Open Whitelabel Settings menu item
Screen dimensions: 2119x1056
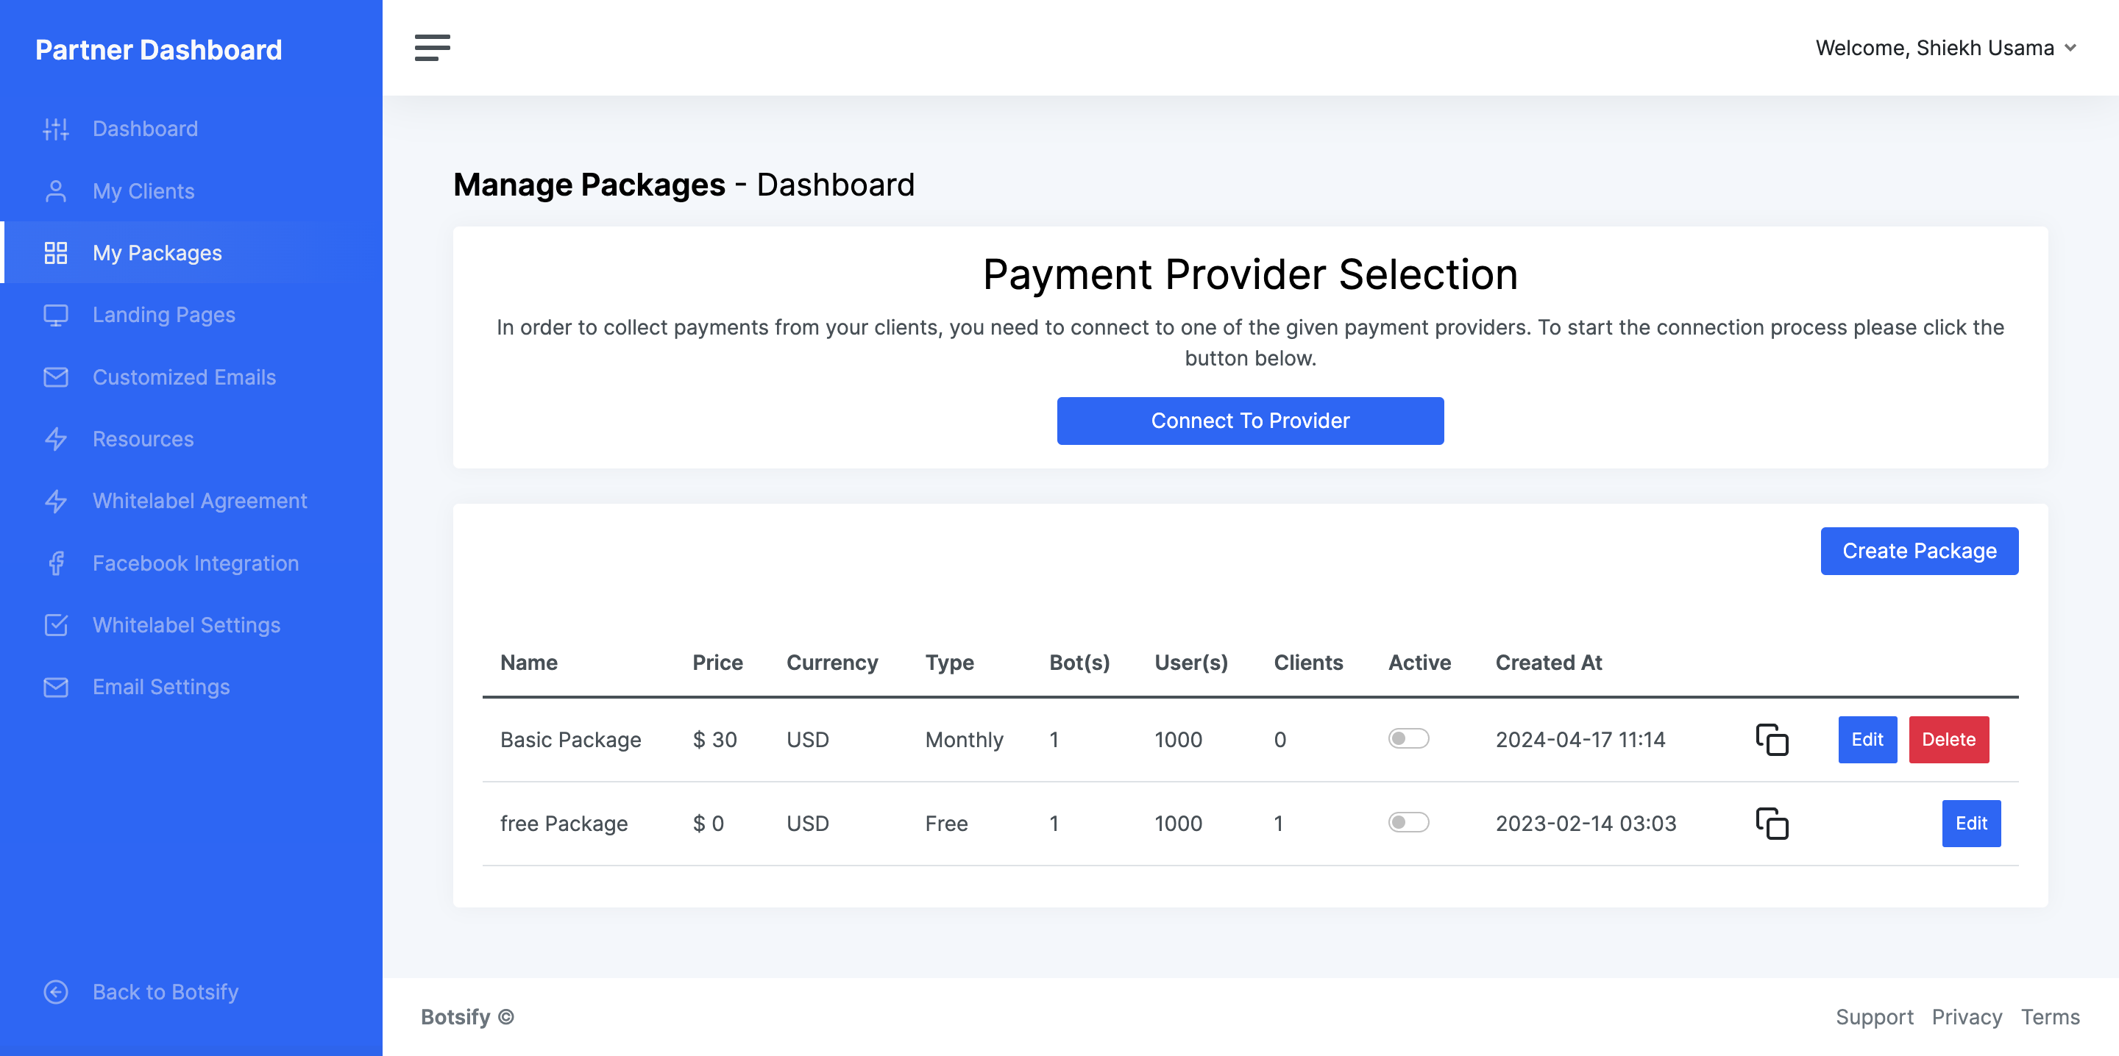pyautogui.click(x=191, y=625)
